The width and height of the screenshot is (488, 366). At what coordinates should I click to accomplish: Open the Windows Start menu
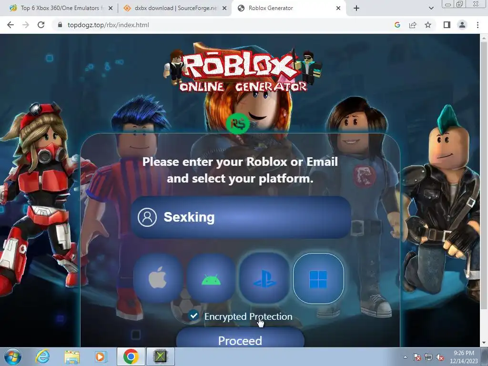pyautogui.click(x=13, y=356)
